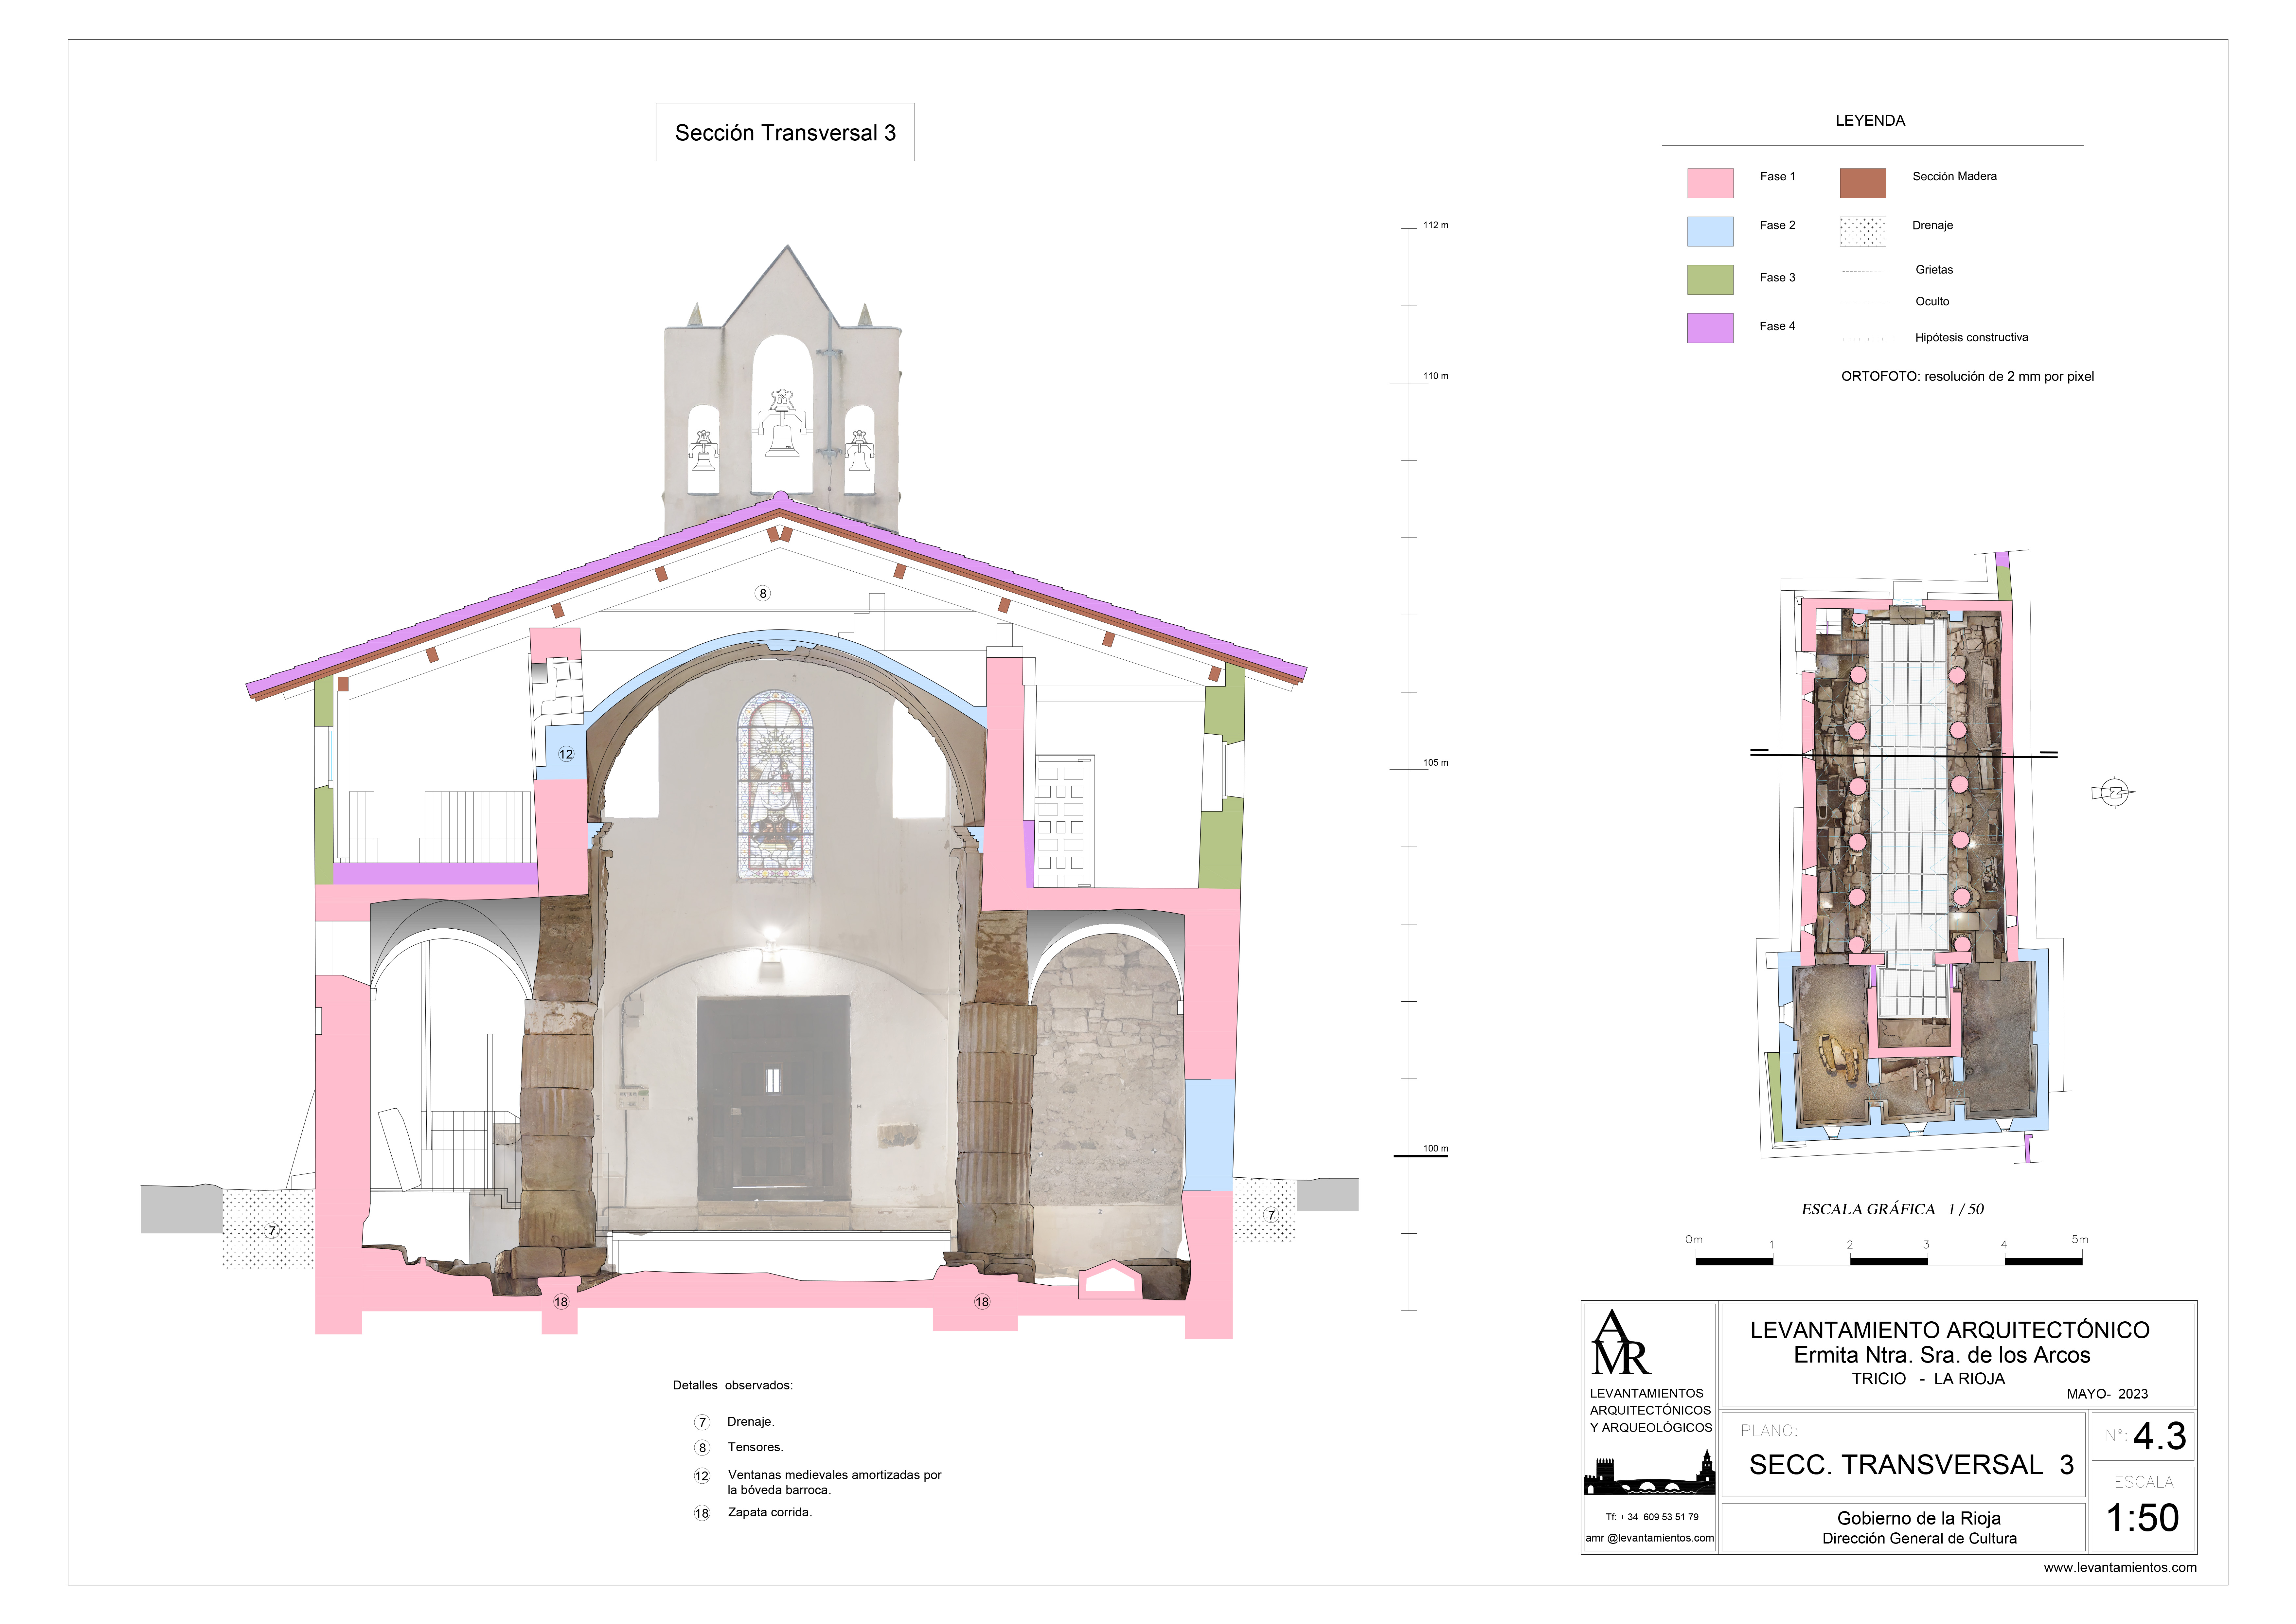Click the Sección Transversal 3 title box
Viewport: 2296px width, 1624px height.
[785, 132]
